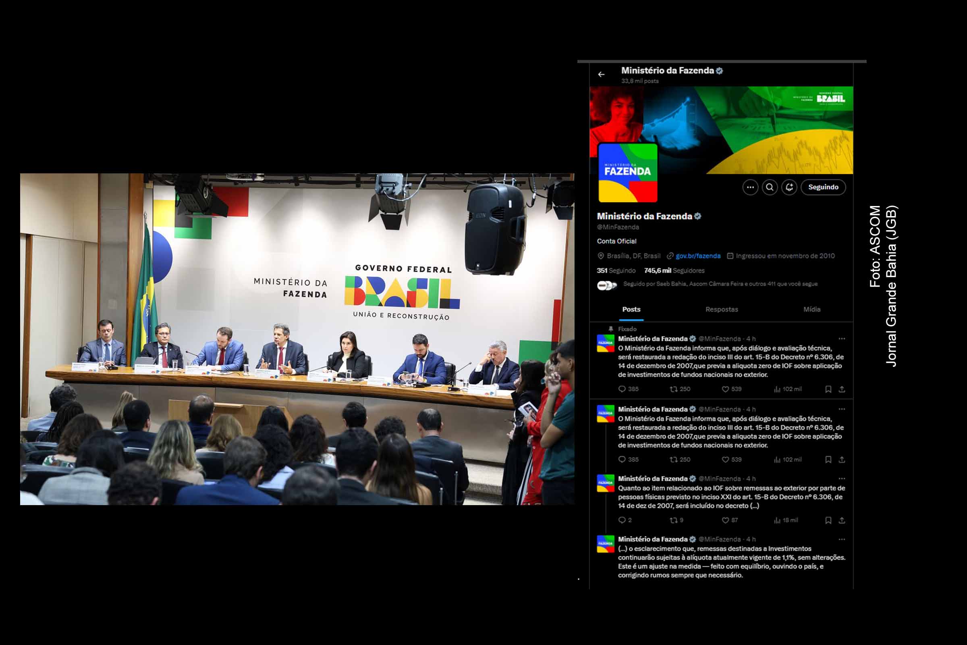Image resolution: width=967 pixels, height=645 pixels.
Task: Search this profile's posts with the magnifier button
Action: point(770,187)
